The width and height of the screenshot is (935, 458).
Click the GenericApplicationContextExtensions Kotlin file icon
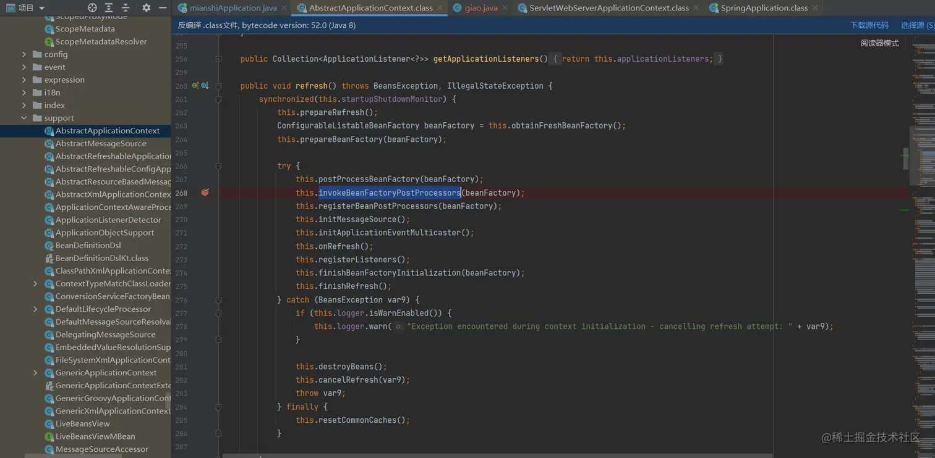click(49, 385)
